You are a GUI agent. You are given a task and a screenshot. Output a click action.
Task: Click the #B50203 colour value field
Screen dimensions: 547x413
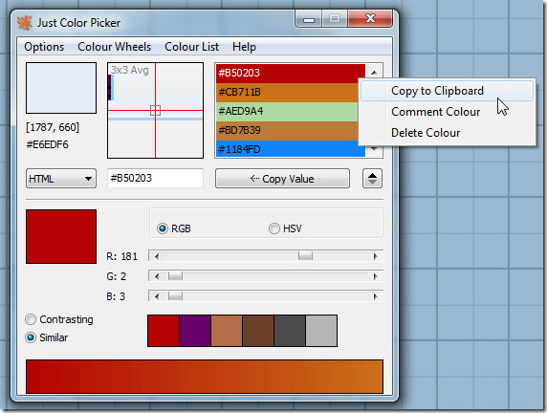pos(155,178)
